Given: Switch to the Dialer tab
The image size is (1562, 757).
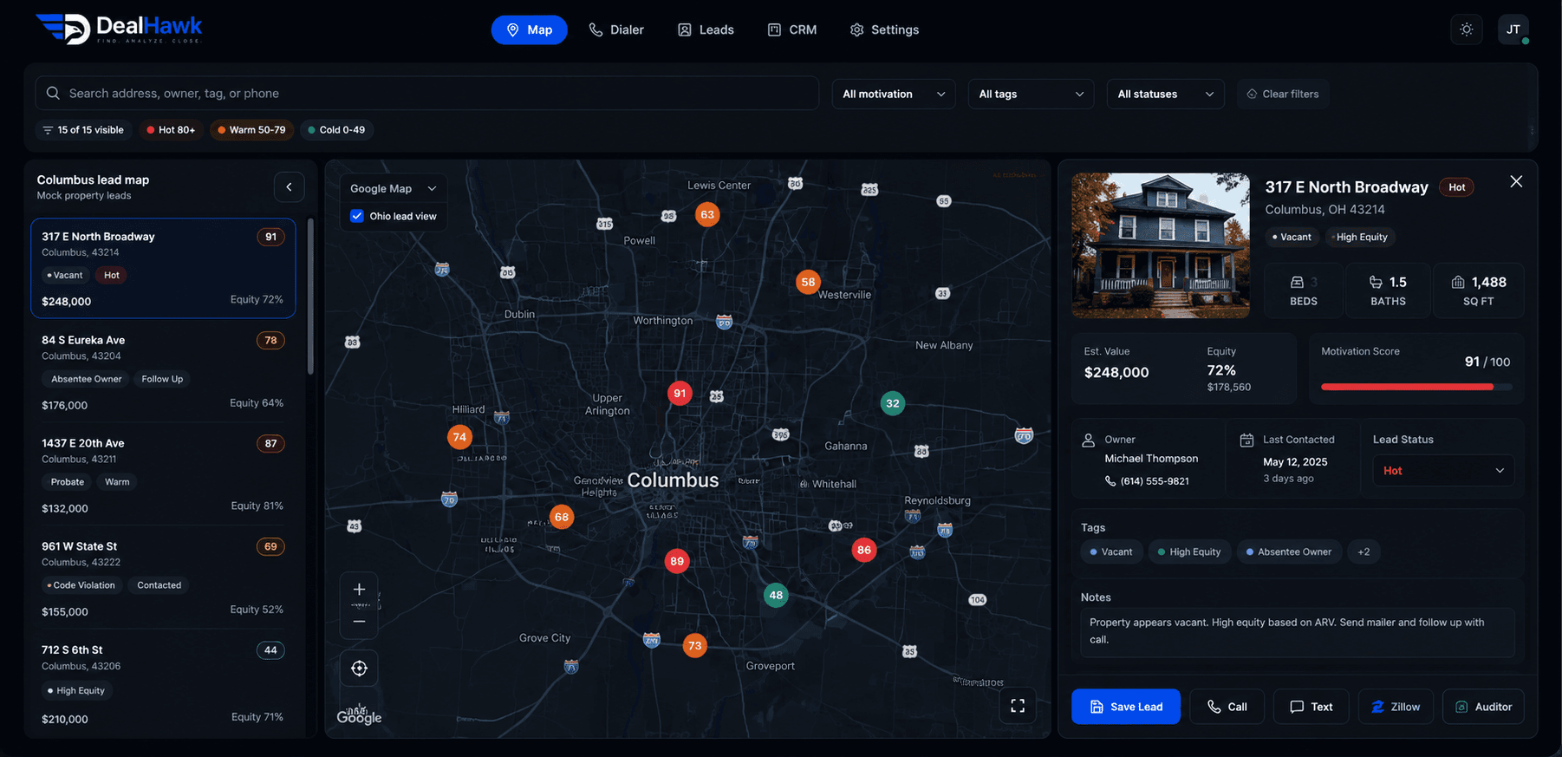Looking at the screenshot, I should (x=616, y=29).
